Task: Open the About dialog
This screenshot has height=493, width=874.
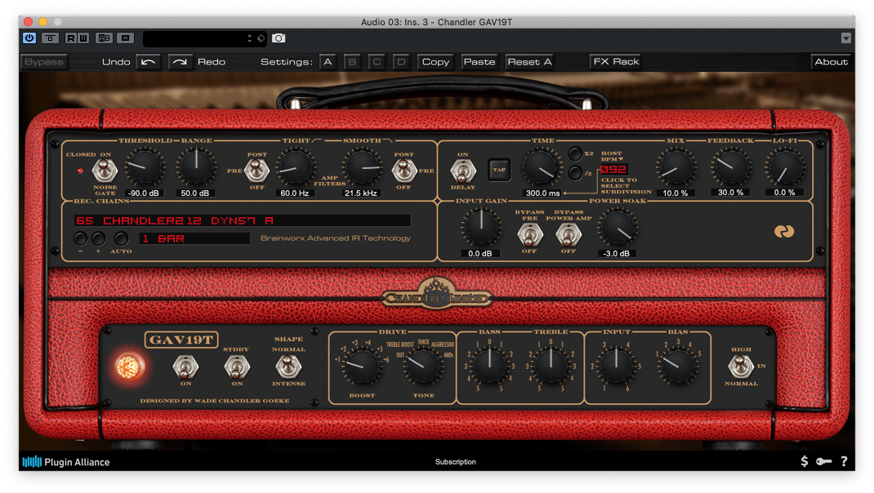Action: pos(831,62)
